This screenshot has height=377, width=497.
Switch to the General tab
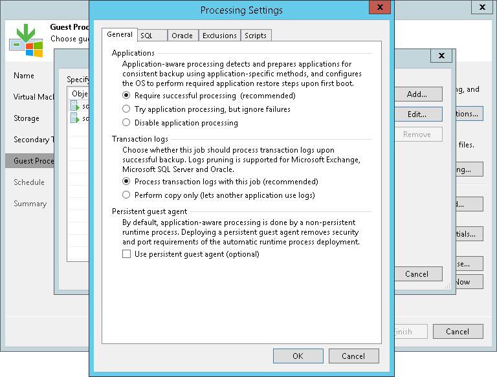pyautogui.click(x=120, y=34)
